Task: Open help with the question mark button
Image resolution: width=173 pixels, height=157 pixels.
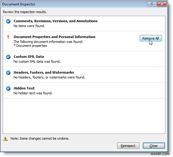Action: pos(152,4)
